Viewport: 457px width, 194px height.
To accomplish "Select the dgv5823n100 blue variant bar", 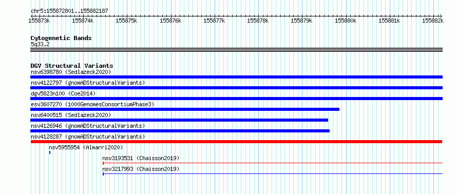I will point(236,99).
